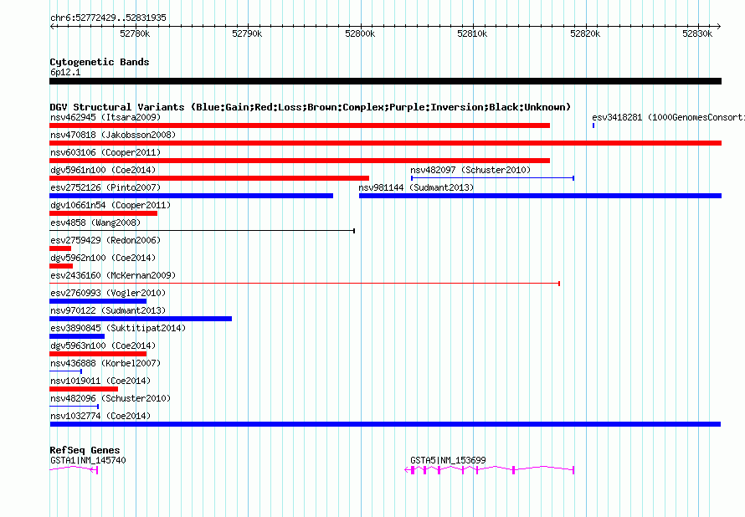Click the GSTA1|NM_145740 gene glyph
This screenshot has width=745, height=517.
pyautogui.click(x=74, y=469)
